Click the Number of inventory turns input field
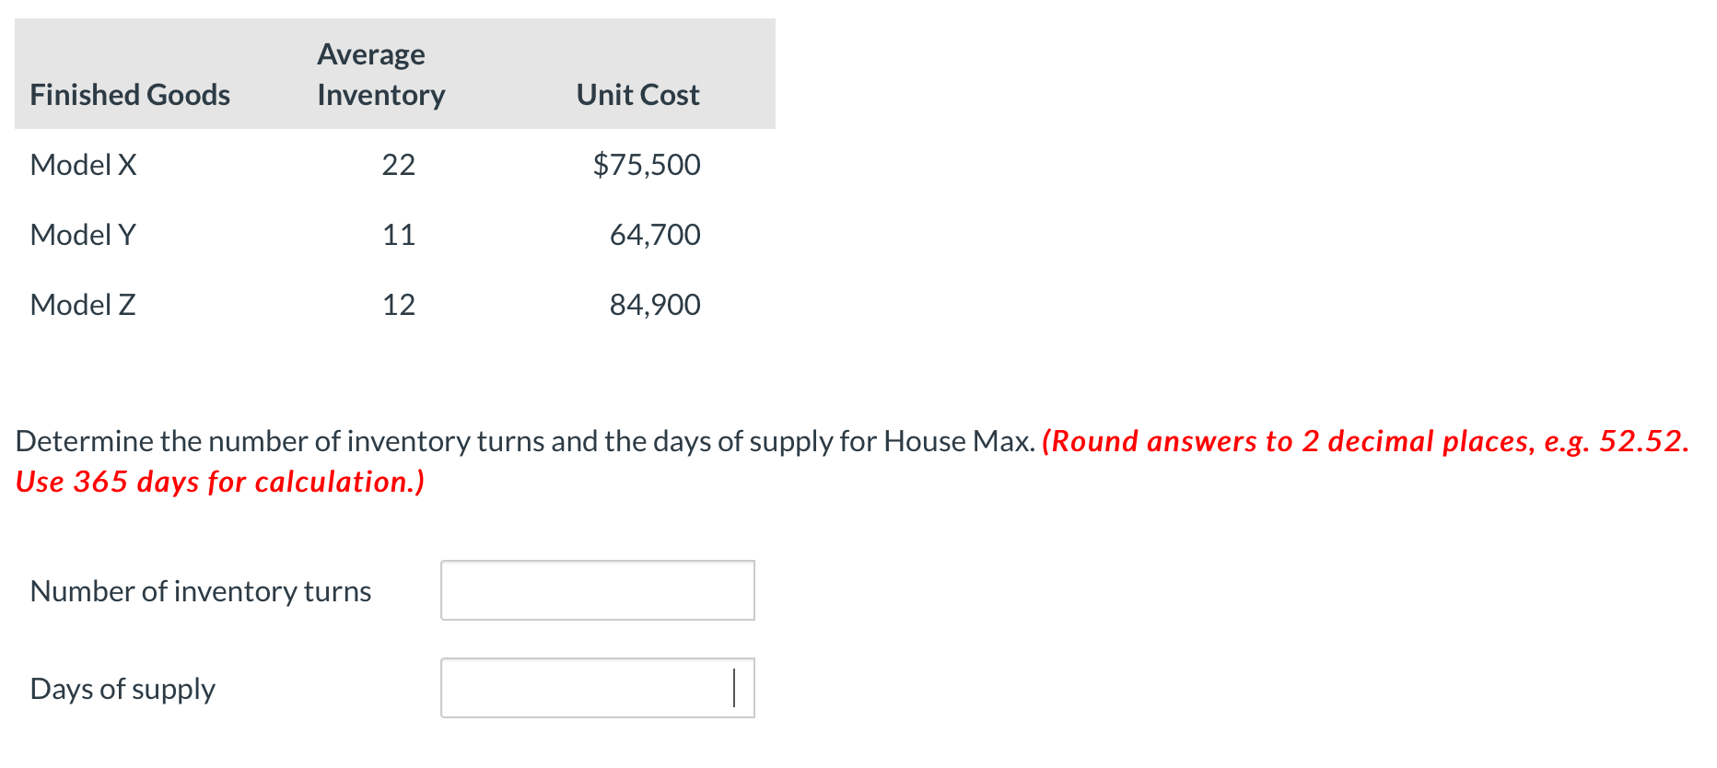The image size is (1717, 768). [597, 590]
